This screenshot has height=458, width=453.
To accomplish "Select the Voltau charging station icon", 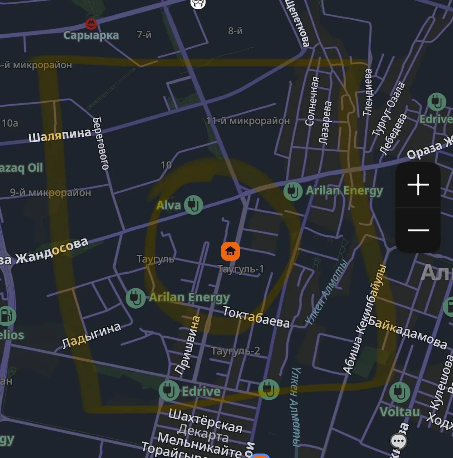I will (399, 392).
